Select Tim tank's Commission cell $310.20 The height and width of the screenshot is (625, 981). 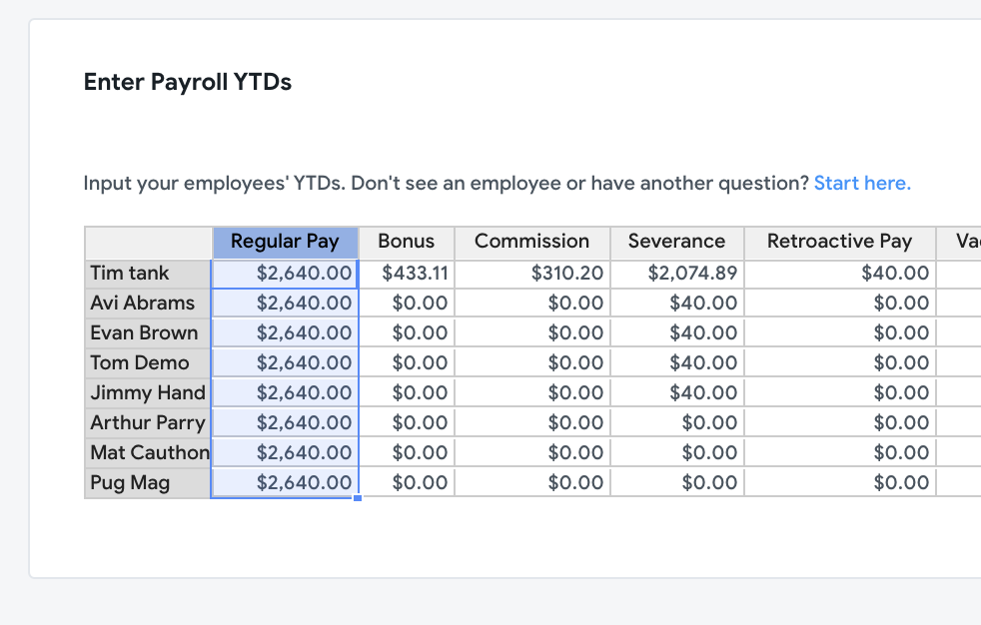(531, 274)
